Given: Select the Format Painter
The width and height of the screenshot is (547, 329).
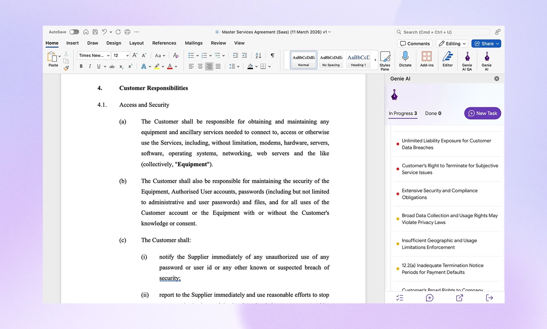Looking at the screenshot, I should (66, 68).
